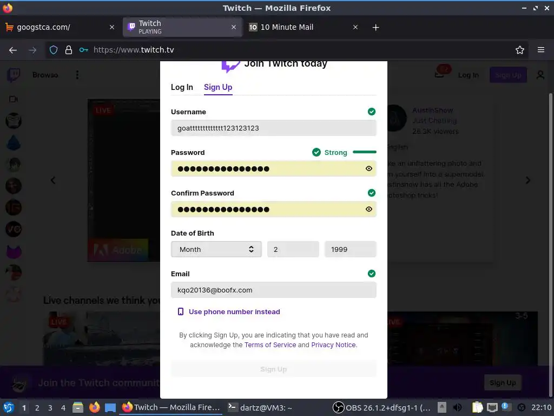Open the Terms of Service link
554x416 pixels.
[270, 345]
